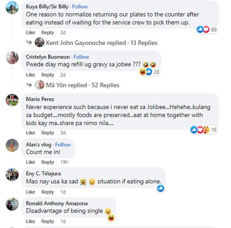Open Kuya Billy's profile picture

[x=12, y=8]
